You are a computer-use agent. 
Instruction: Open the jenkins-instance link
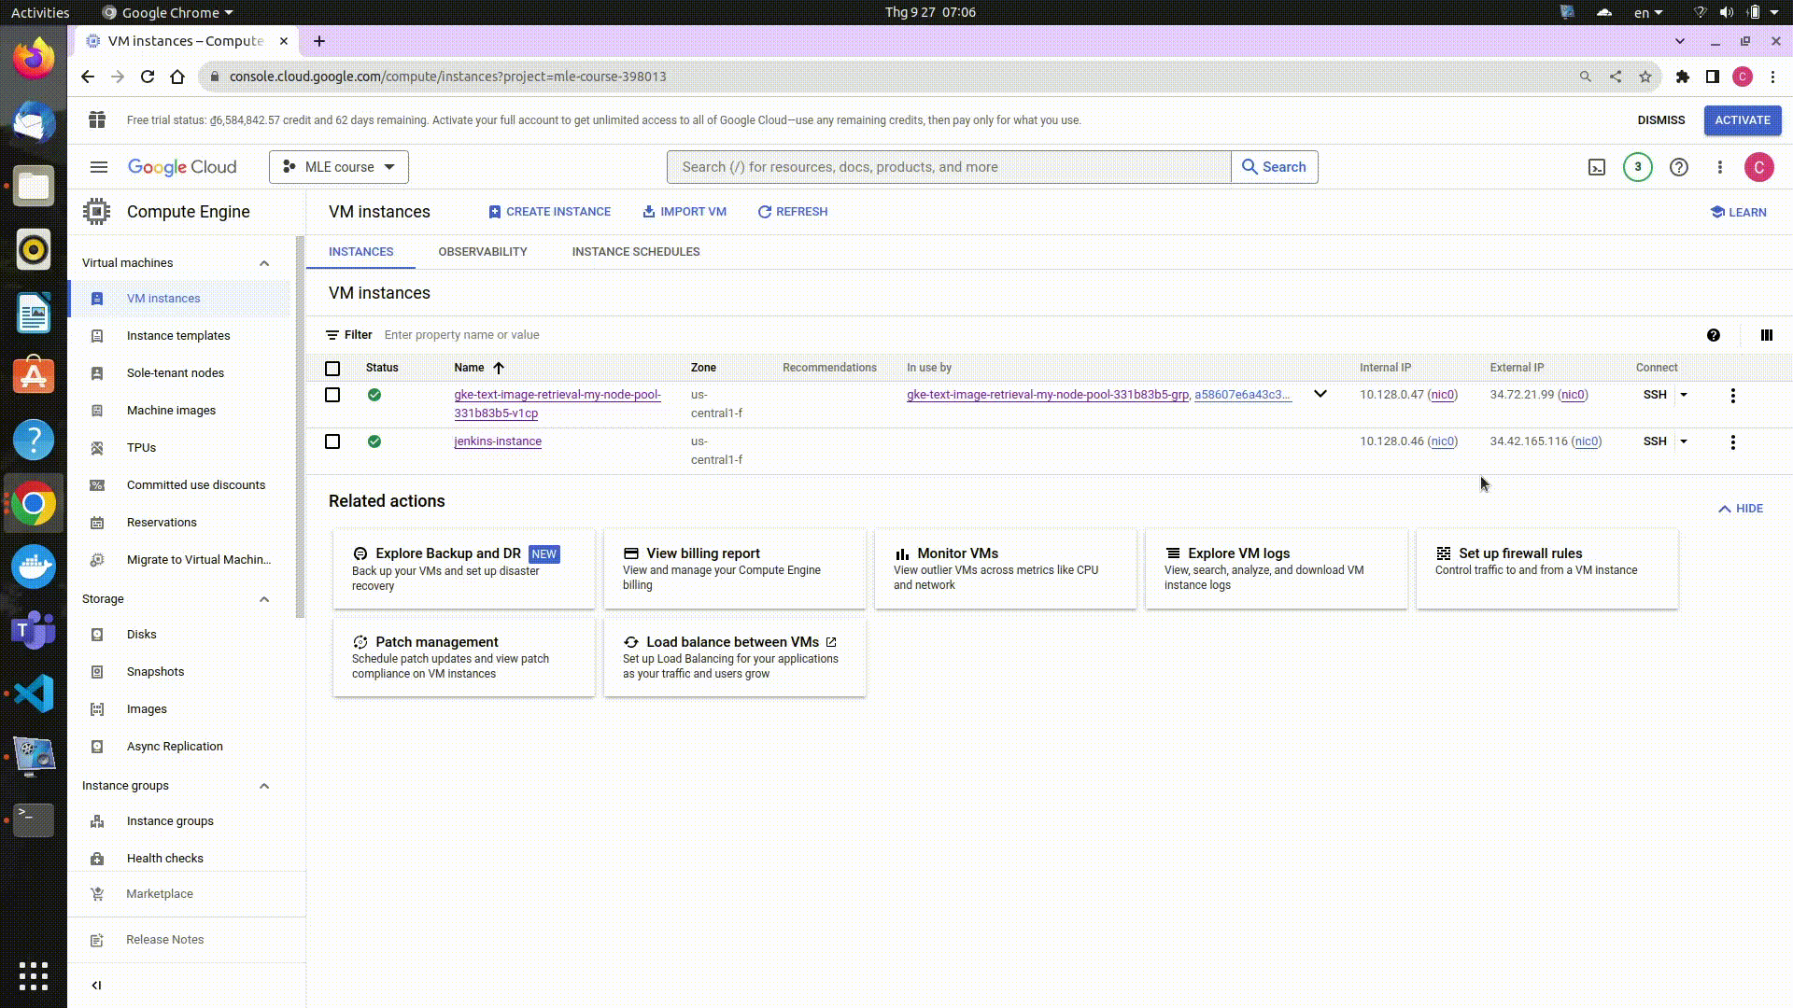pos(498,441)
